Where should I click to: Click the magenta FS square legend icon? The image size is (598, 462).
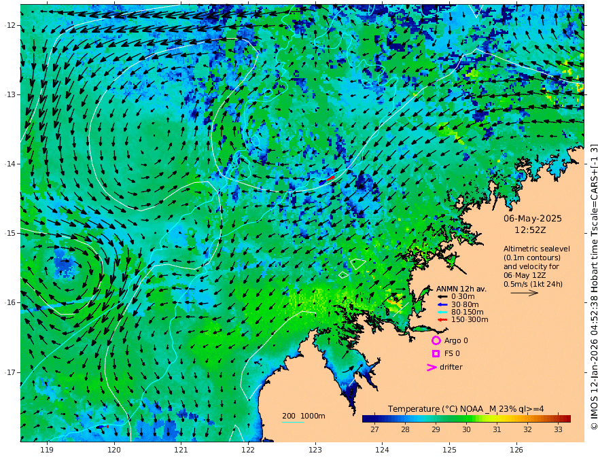(x=436, y=354)
